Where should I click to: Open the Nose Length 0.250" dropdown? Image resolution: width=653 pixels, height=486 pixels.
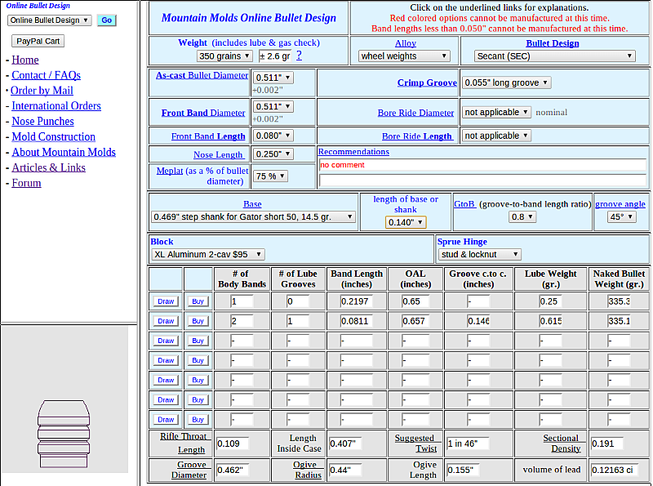[x=273, y=154]
